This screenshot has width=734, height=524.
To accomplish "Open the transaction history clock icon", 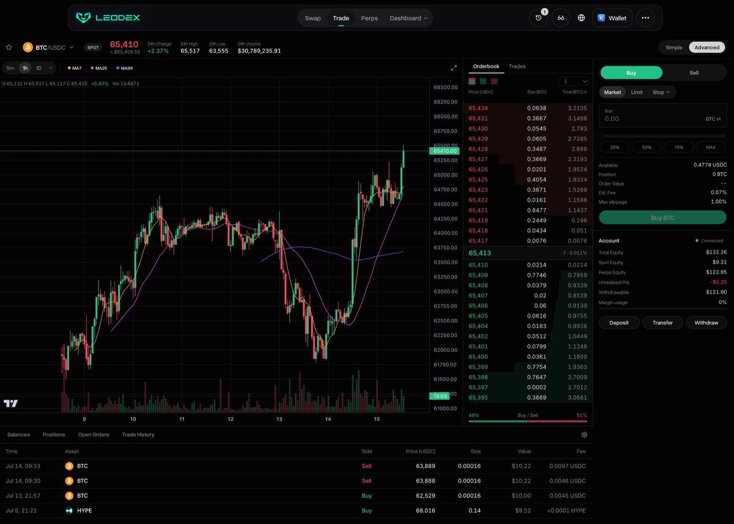I will (539, 18).
